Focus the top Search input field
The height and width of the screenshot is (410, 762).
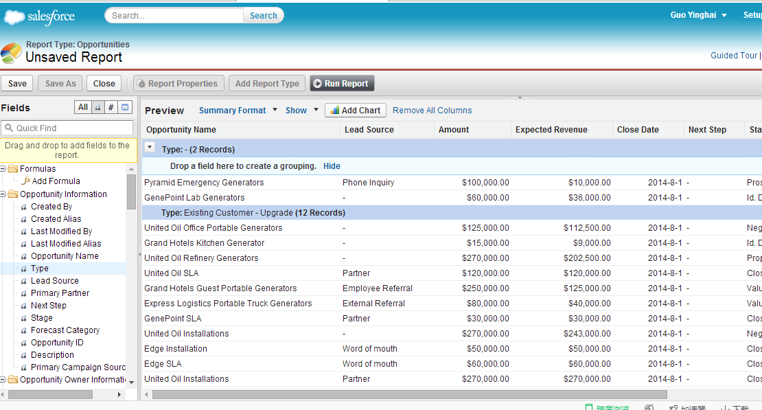(174, 16)
